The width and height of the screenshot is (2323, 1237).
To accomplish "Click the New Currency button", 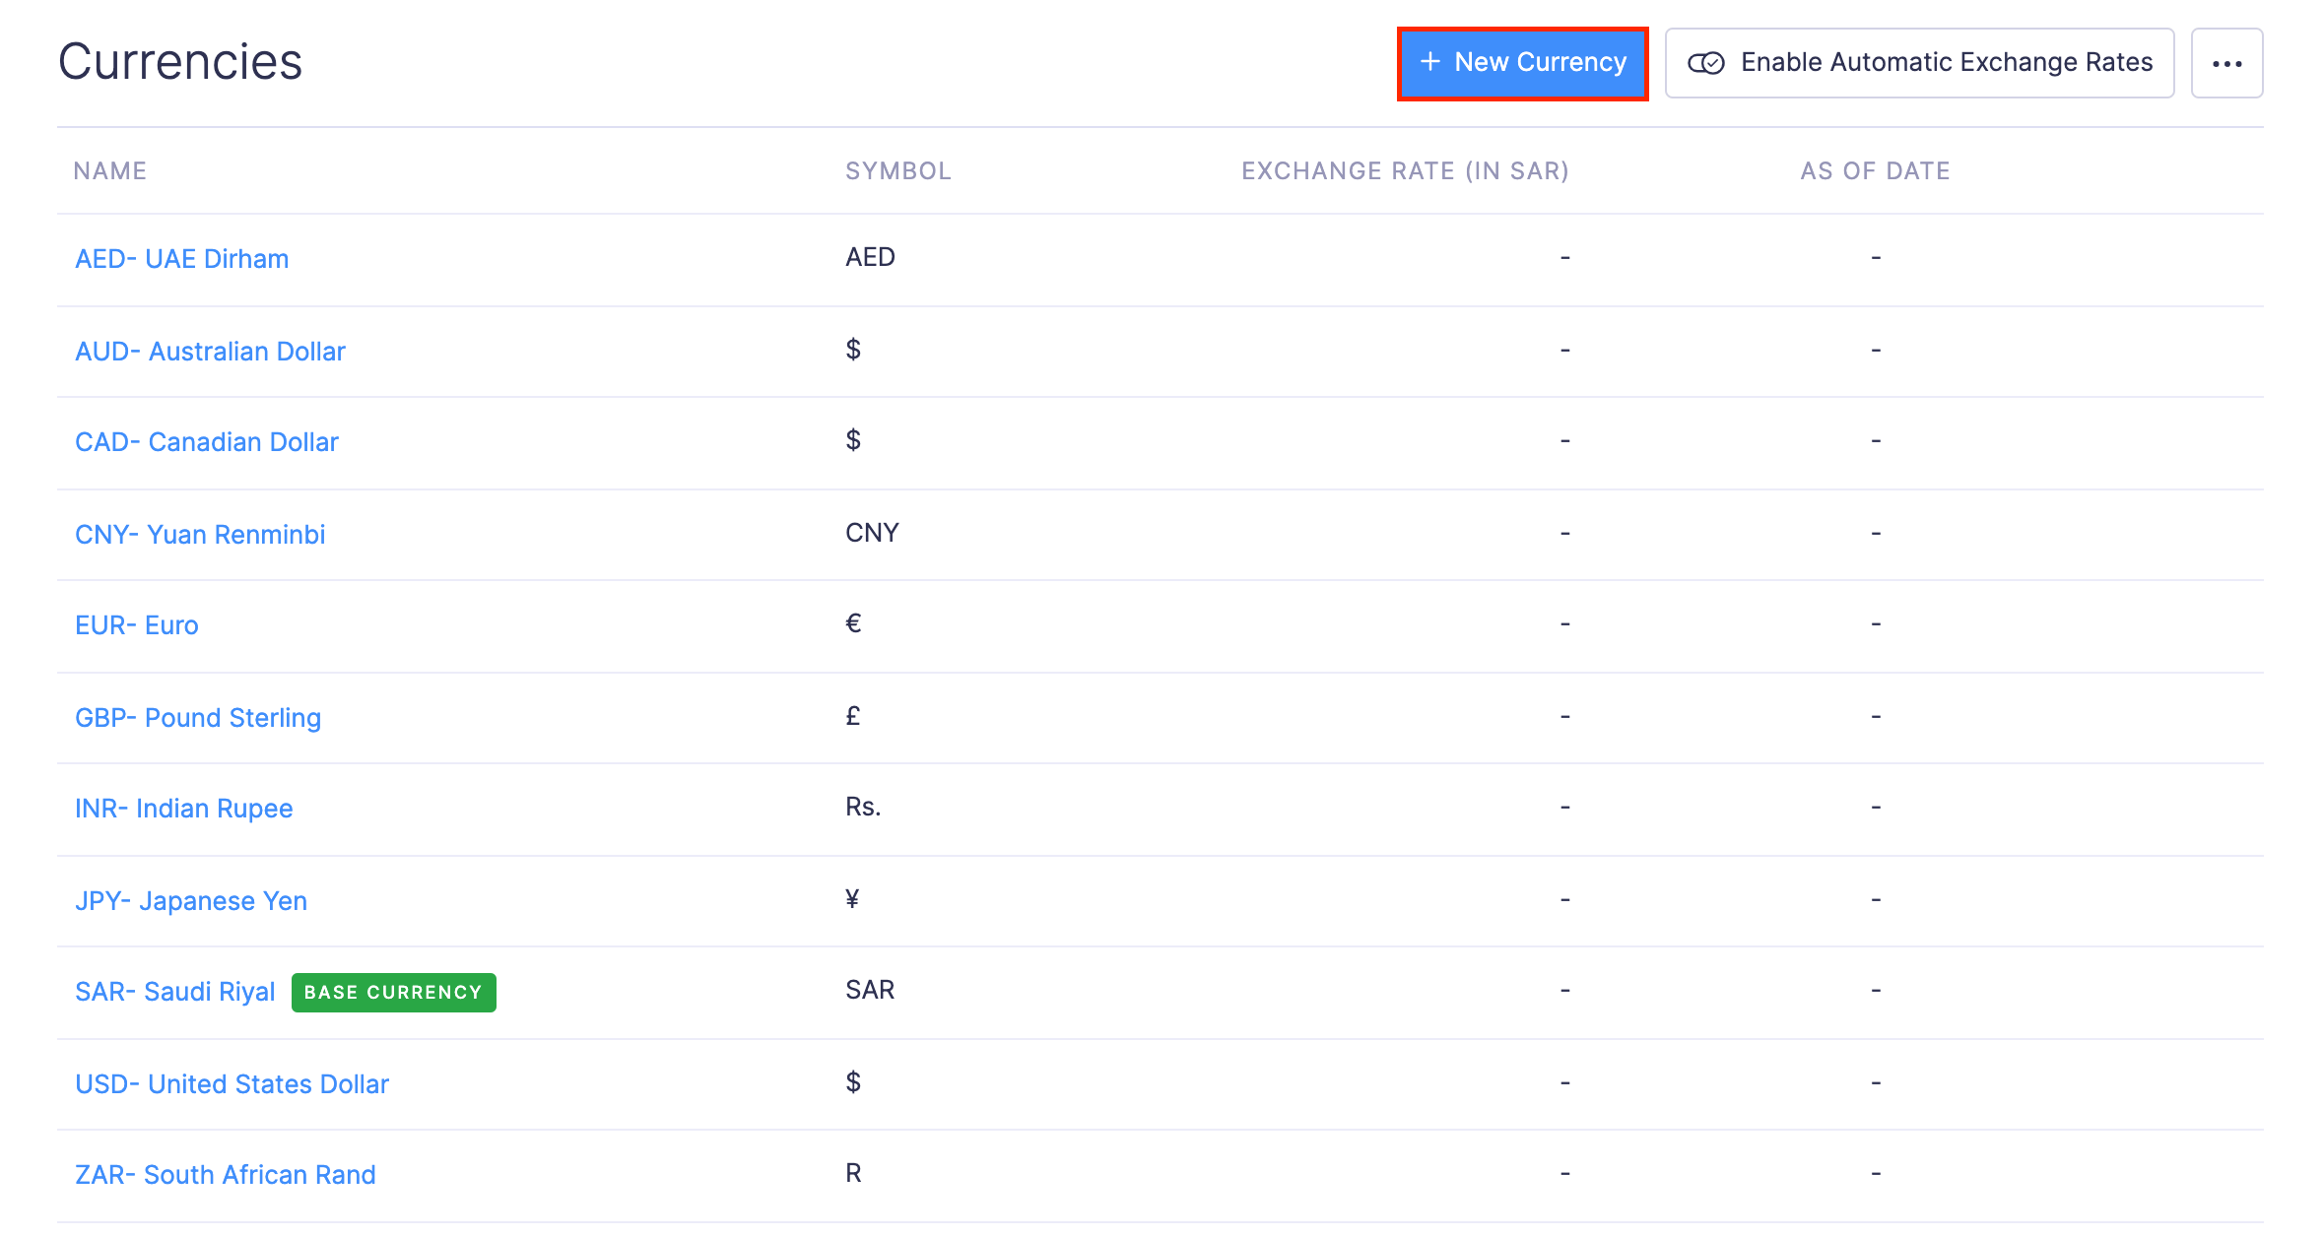I will coord(1523,63).
